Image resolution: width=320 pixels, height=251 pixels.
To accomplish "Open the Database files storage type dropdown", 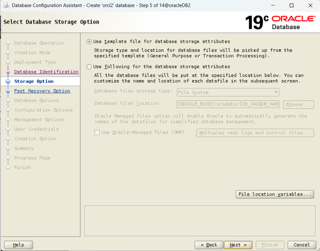I will click(x=228, y=92).
